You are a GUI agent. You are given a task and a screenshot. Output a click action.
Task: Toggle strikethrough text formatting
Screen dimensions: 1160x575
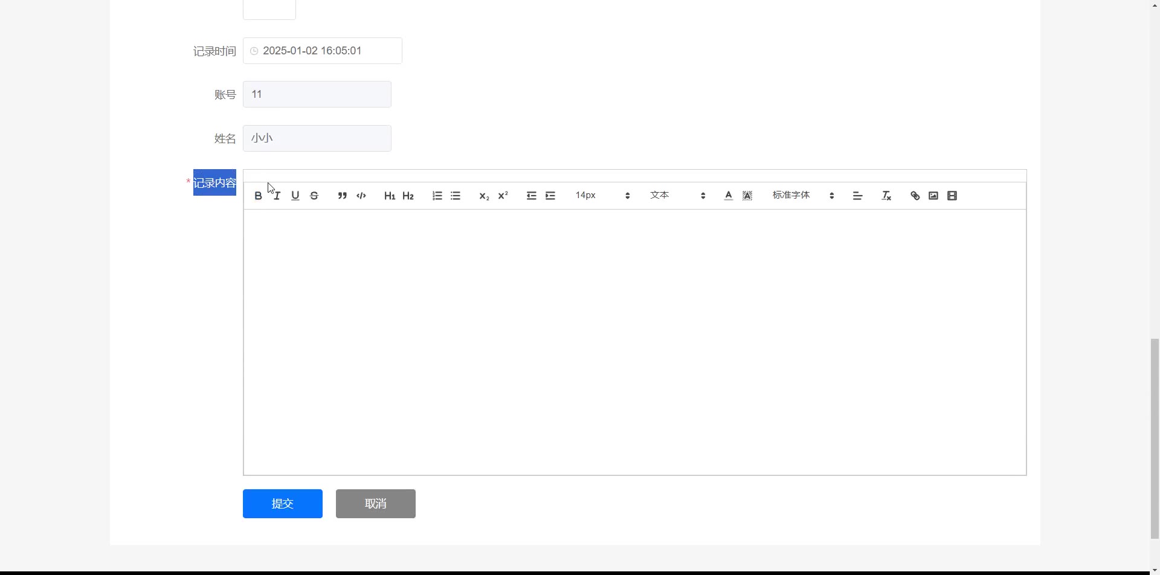tap(314, 196)
